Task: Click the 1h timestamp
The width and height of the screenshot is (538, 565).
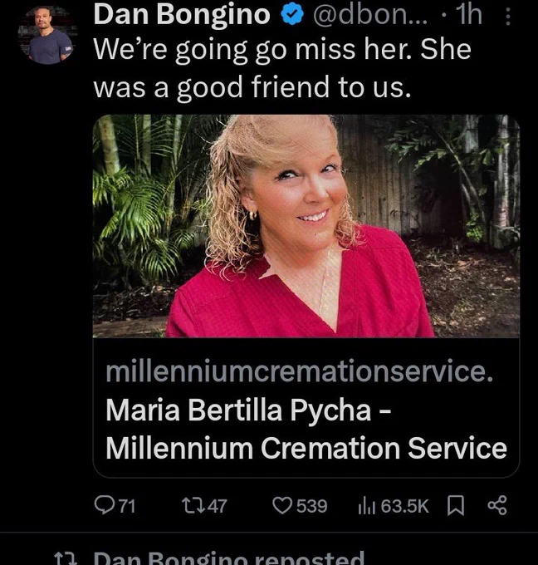Action: point(469,15)
